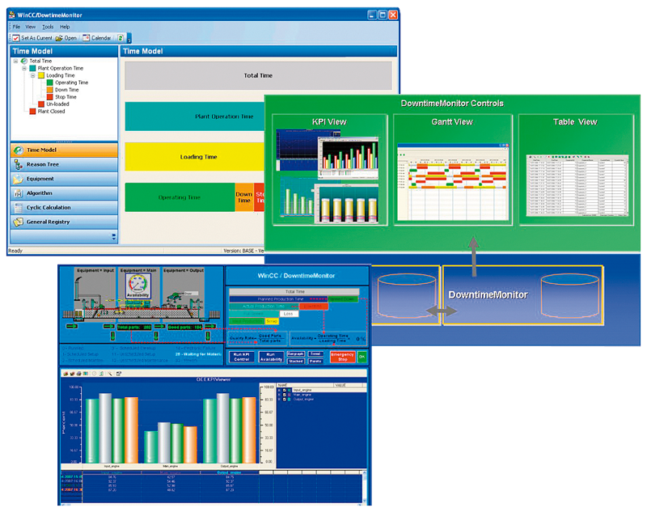Viewport: 647px width, 512px height.
Task: Expand the Input_engine legend row
Action: 279,390
